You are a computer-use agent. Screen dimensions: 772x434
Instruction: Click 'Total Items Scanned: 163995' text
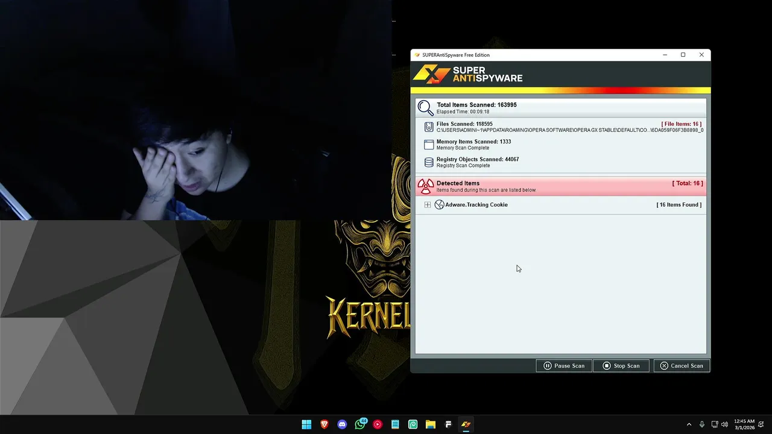[x=476, y=105]
